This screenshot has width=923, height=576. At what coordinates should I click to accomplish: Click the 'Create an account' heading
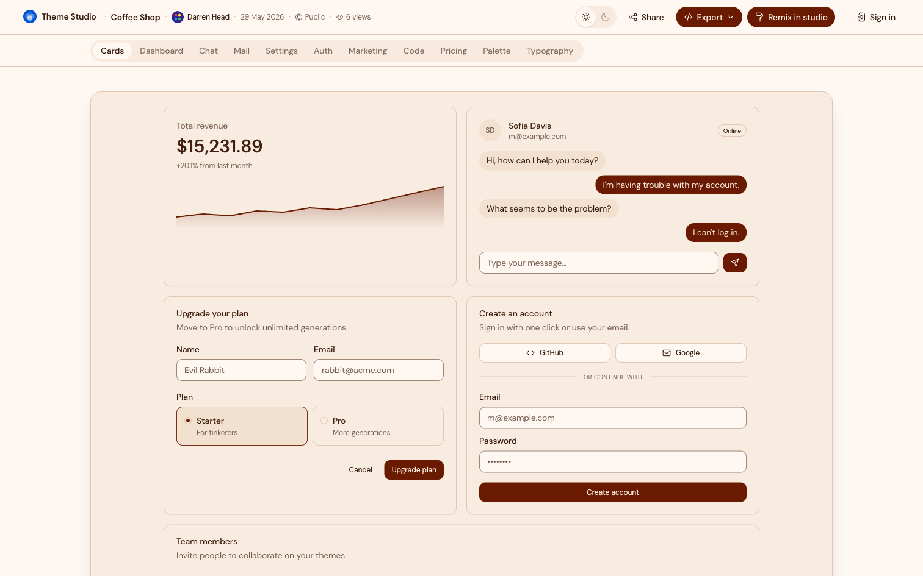(x=516, y=313)
